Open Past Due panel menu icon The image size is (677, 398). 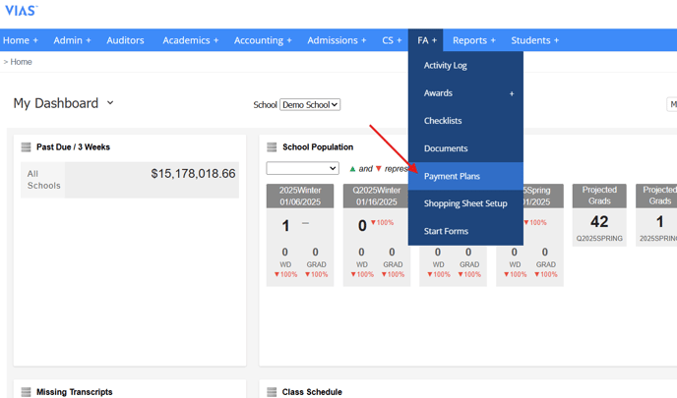tap(26, 147)
